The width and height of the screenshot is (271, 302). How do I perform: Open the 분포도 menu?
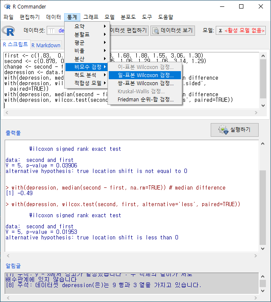click(128, 17)
